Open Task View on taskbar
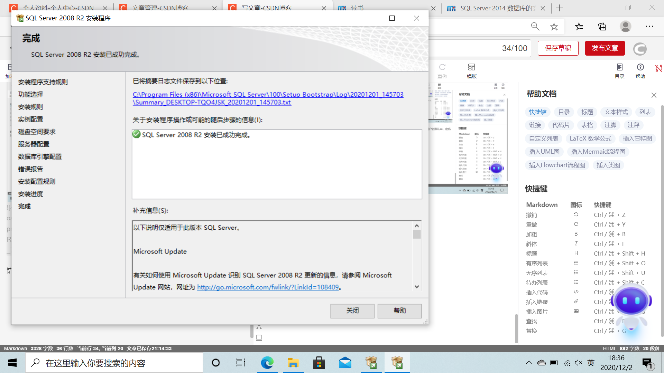The height and width of the screenshot is (373, 664). [241, 363]
